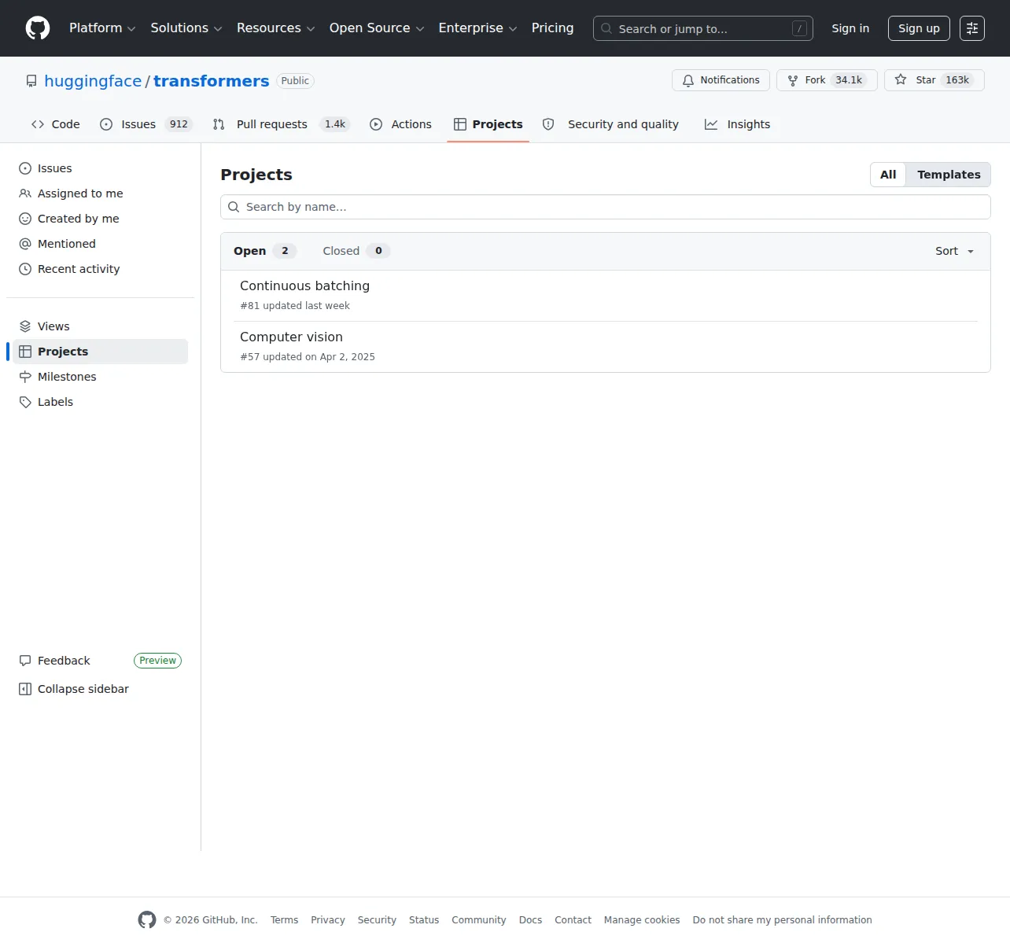Click the Assigned to me people icon
Screen dimensions: 1010x943
(25, 193)
